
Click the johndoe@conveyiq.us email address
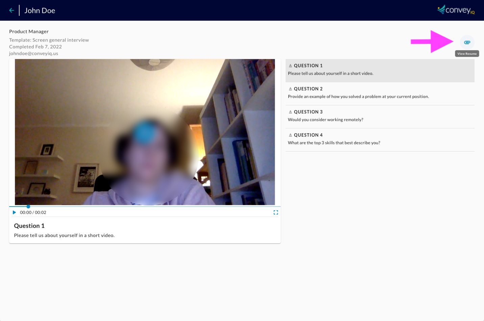[x=33, y=53]
